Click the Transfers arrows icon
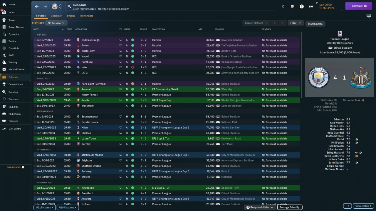The width and height of the screenshot is (376, 211). 4,99
